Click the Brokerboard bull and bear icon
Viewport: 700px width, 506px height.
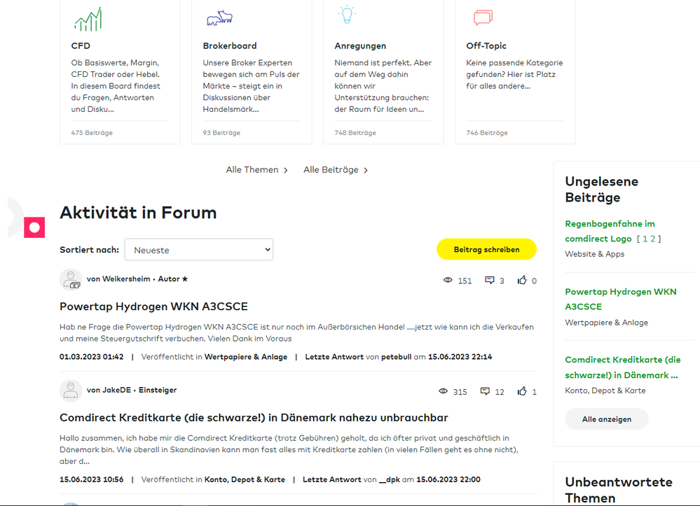pos(219,17)
